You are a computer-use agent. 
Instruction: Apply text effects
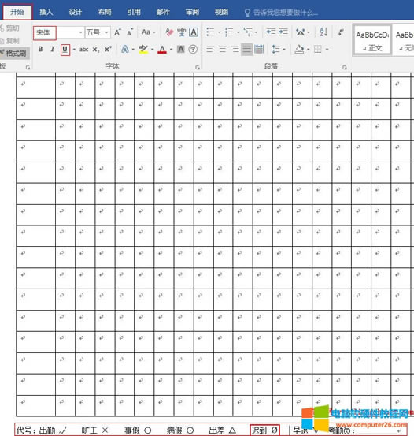click(125, 49)
